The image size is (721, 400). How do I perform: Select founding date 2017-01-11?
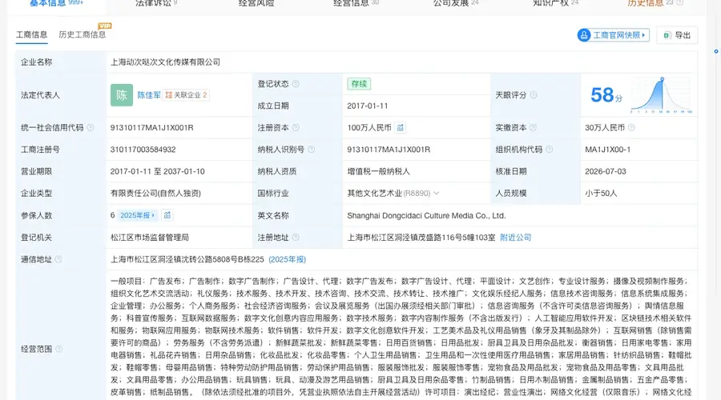[368, 106]
